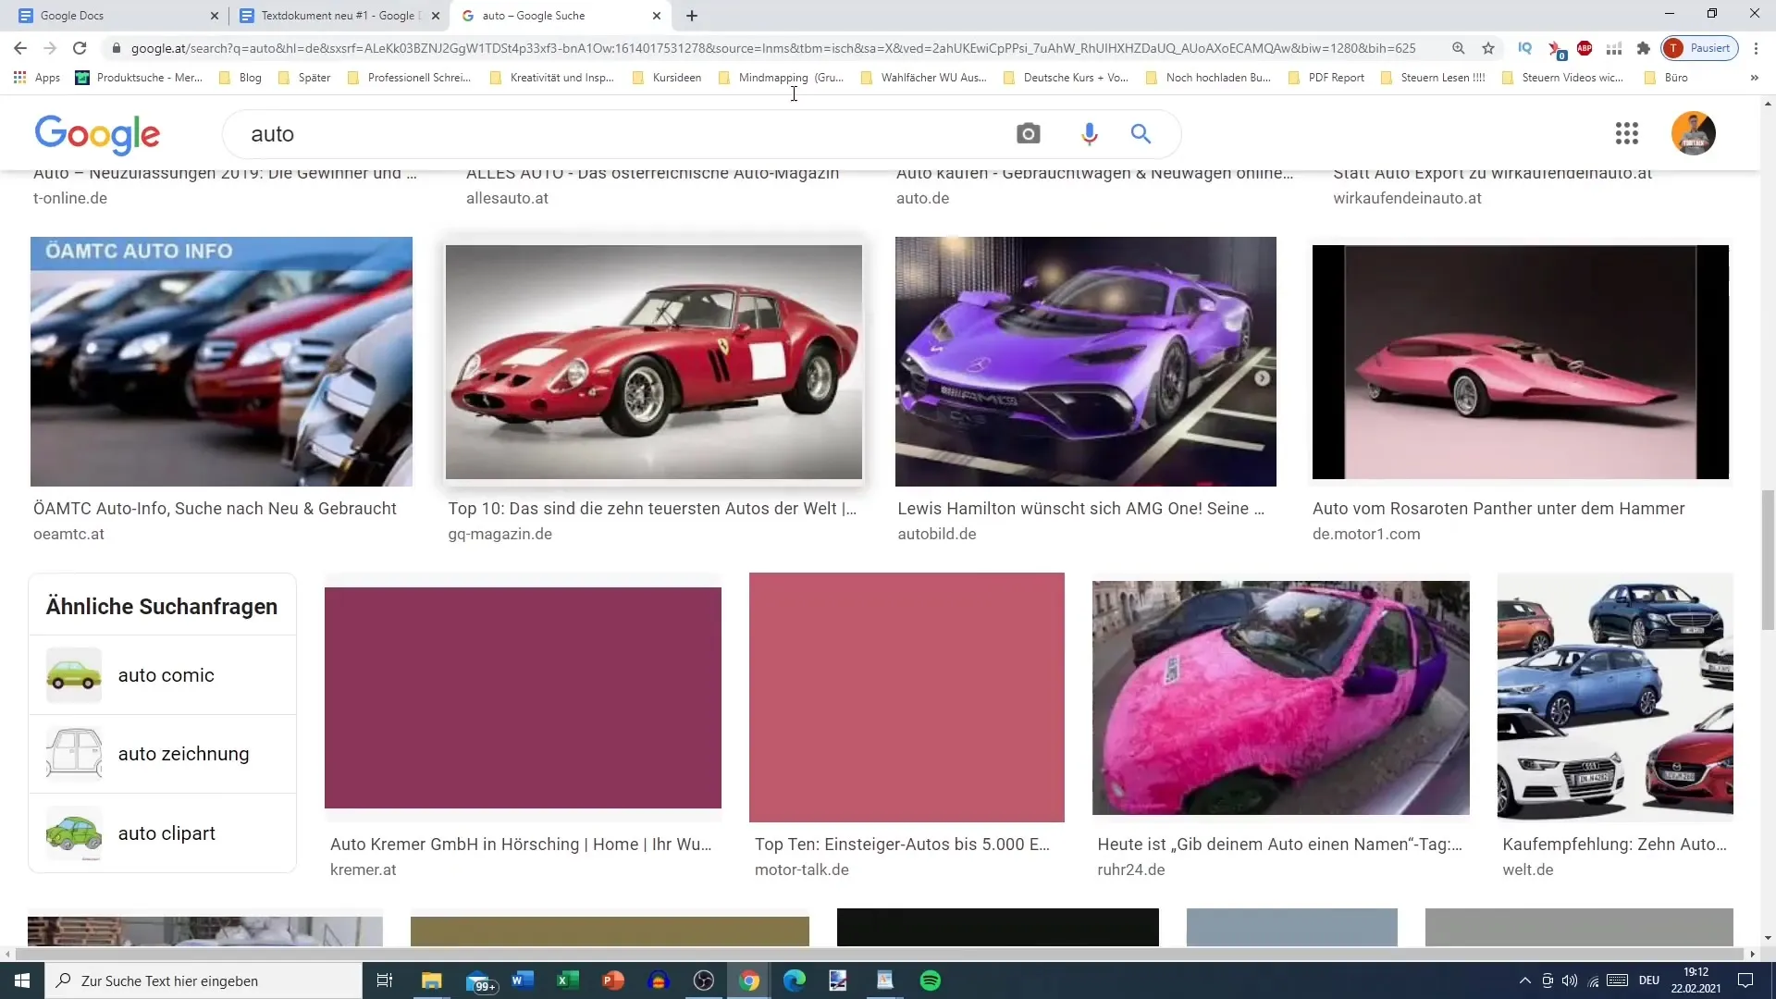Viewport: 1776px width, 999px height.
Task: Click the rose-colored motor-talk.de placeholder
Action: 906,697
